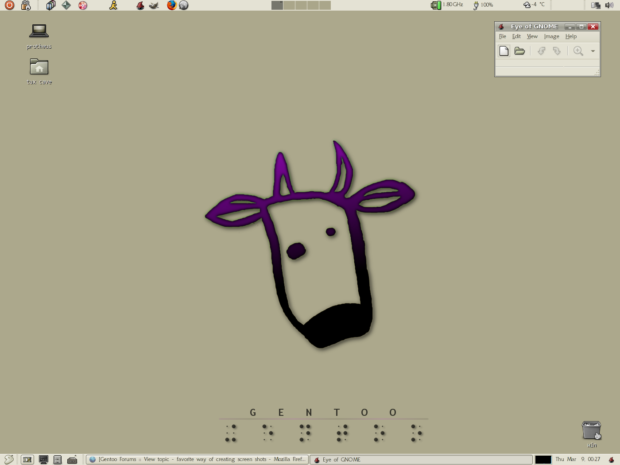Click the volume speaker icon
The height and width of the screenshot is (465, 620).
(x=609, y=5)
